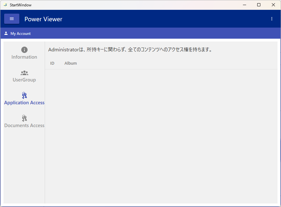This screenshot has height=207, width=281.
Task: Minimize the StartWindow window
Action: (x=244, y=5)
